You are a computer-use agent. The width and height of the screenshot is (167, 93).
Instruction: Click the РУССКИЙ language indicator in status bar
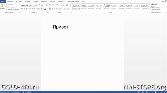click(28, 92)
